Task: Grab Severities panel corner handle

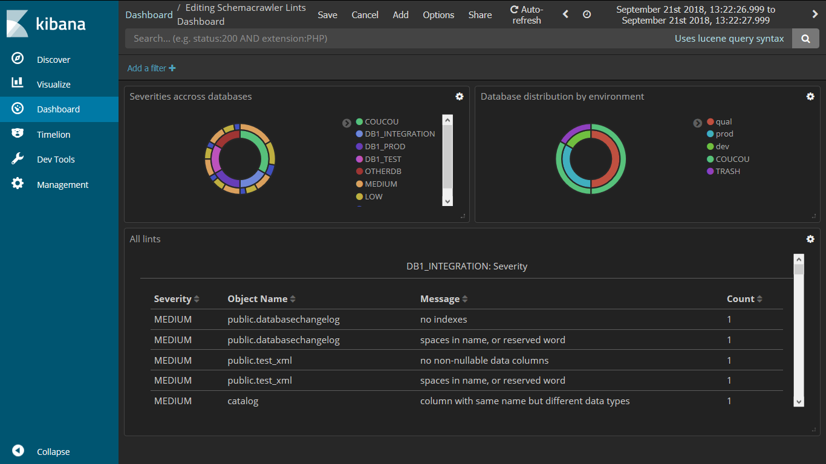Action: [x=463, y=216]
